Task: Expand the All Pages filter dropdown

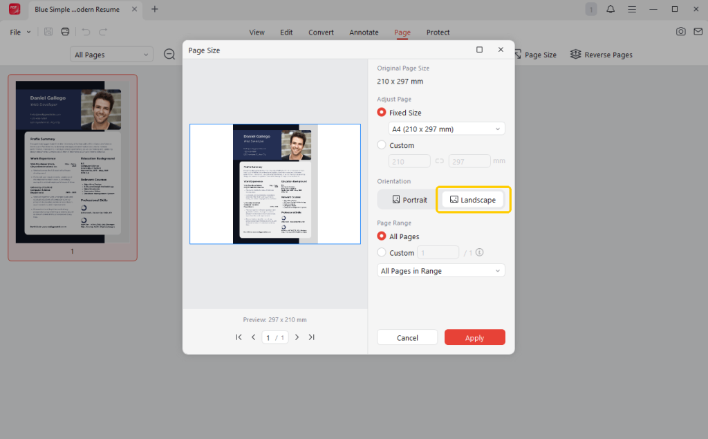Action: 111,55
